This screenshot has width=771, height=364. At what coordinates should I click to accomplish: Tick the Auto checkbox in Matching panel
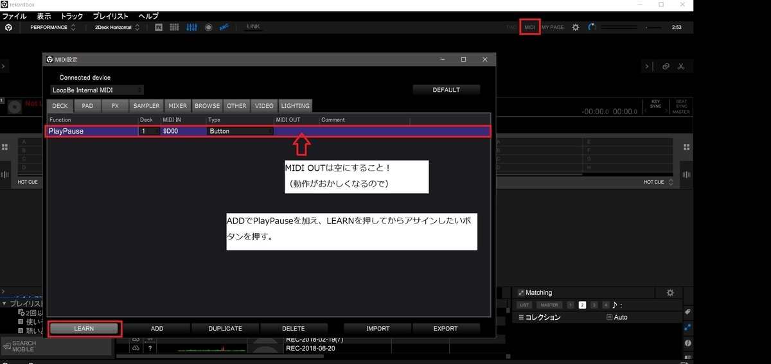[x=610, y=317]
